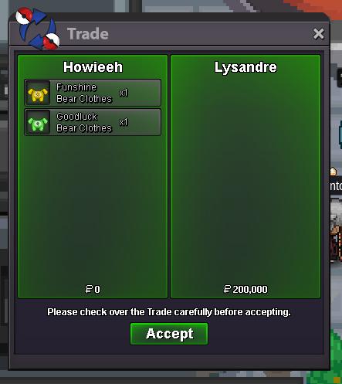Click the trade warning message text
The width and height of the screenshot is (342, 384).
(169, 312)
